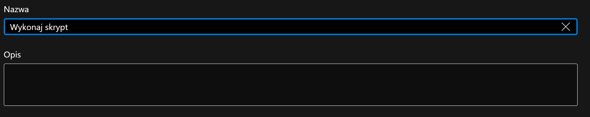Viewport: 590px width, 117px height.
Task: Focus the Nazwa text input
Action: pos(285,27)
